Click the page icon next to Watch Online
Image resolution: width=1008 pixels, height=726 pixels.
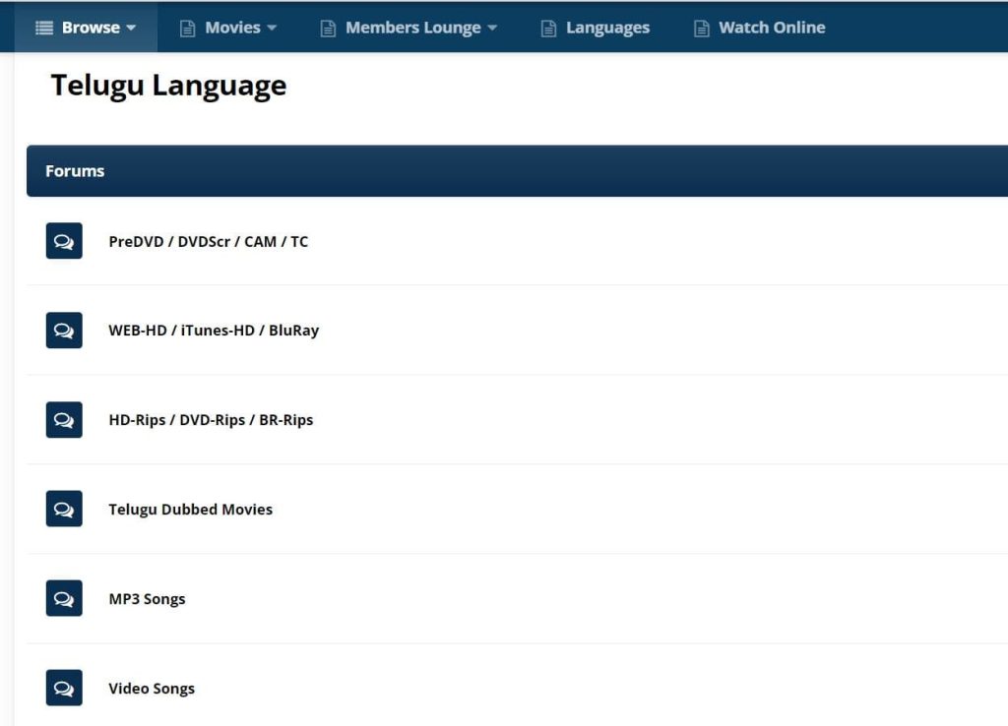coord(701,29)
